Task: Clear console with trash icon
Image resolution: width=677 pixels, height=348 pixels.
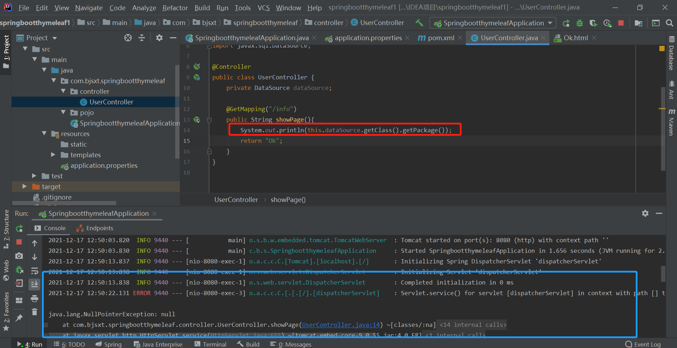Action: [x=35, y=312]
